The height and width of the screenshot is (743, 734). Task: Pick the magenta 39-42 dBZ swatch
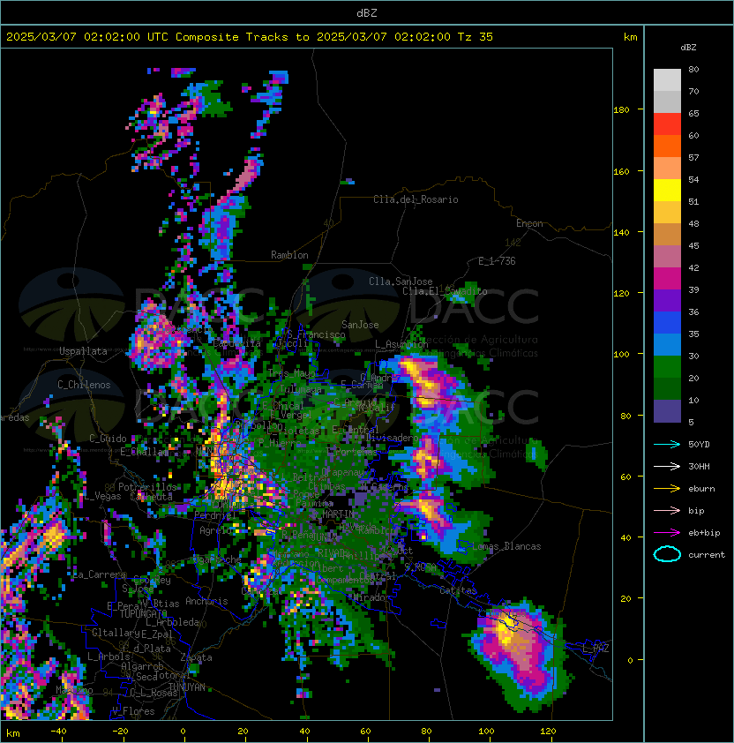(667, 279)
